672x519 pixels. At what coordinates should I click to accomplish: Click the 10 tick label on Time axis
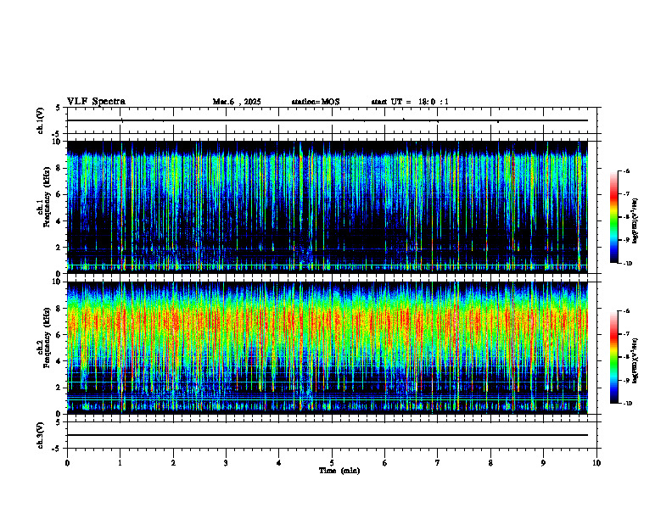click(596, 463)
